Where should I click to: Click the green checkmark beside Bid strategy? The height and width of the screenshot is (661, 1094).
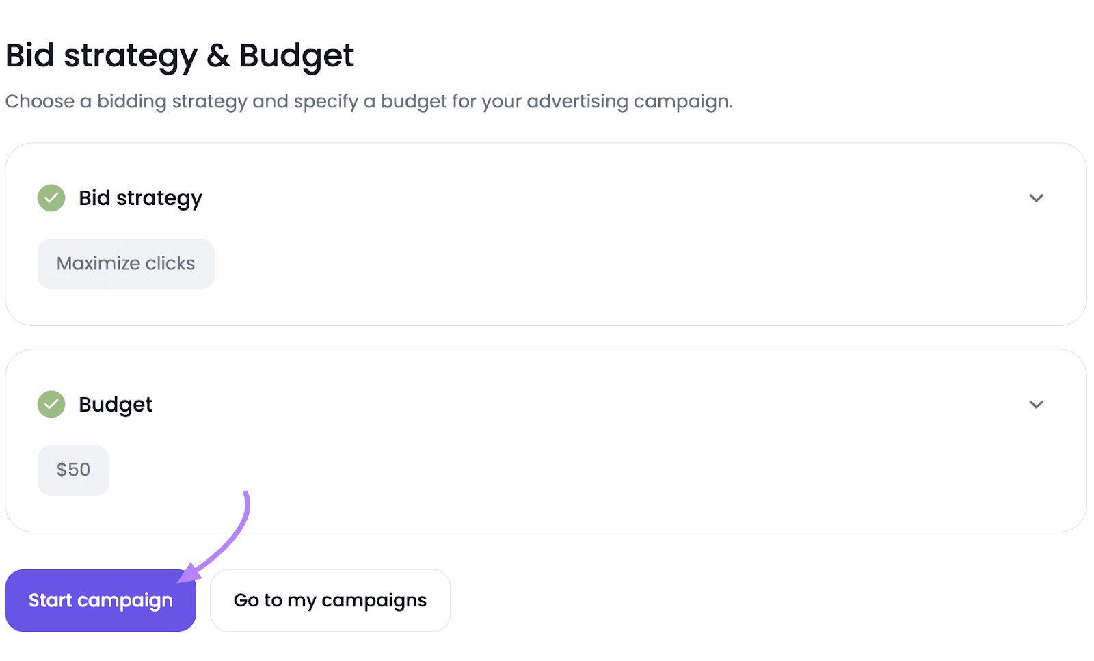51,198
